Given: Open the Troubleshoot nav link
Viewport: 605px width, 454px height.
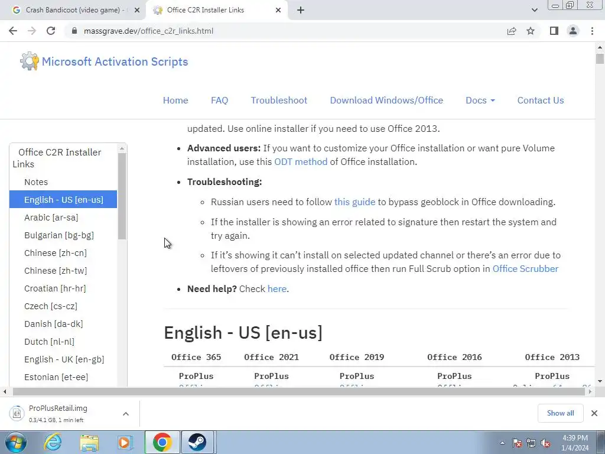Looking at the screenshot, I should [279, 100].
